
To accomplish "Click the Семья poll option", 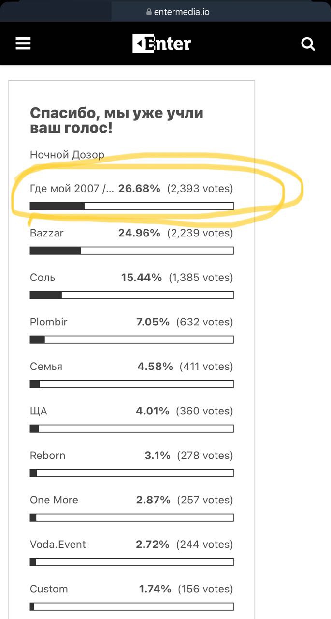I will pos(46,367).
